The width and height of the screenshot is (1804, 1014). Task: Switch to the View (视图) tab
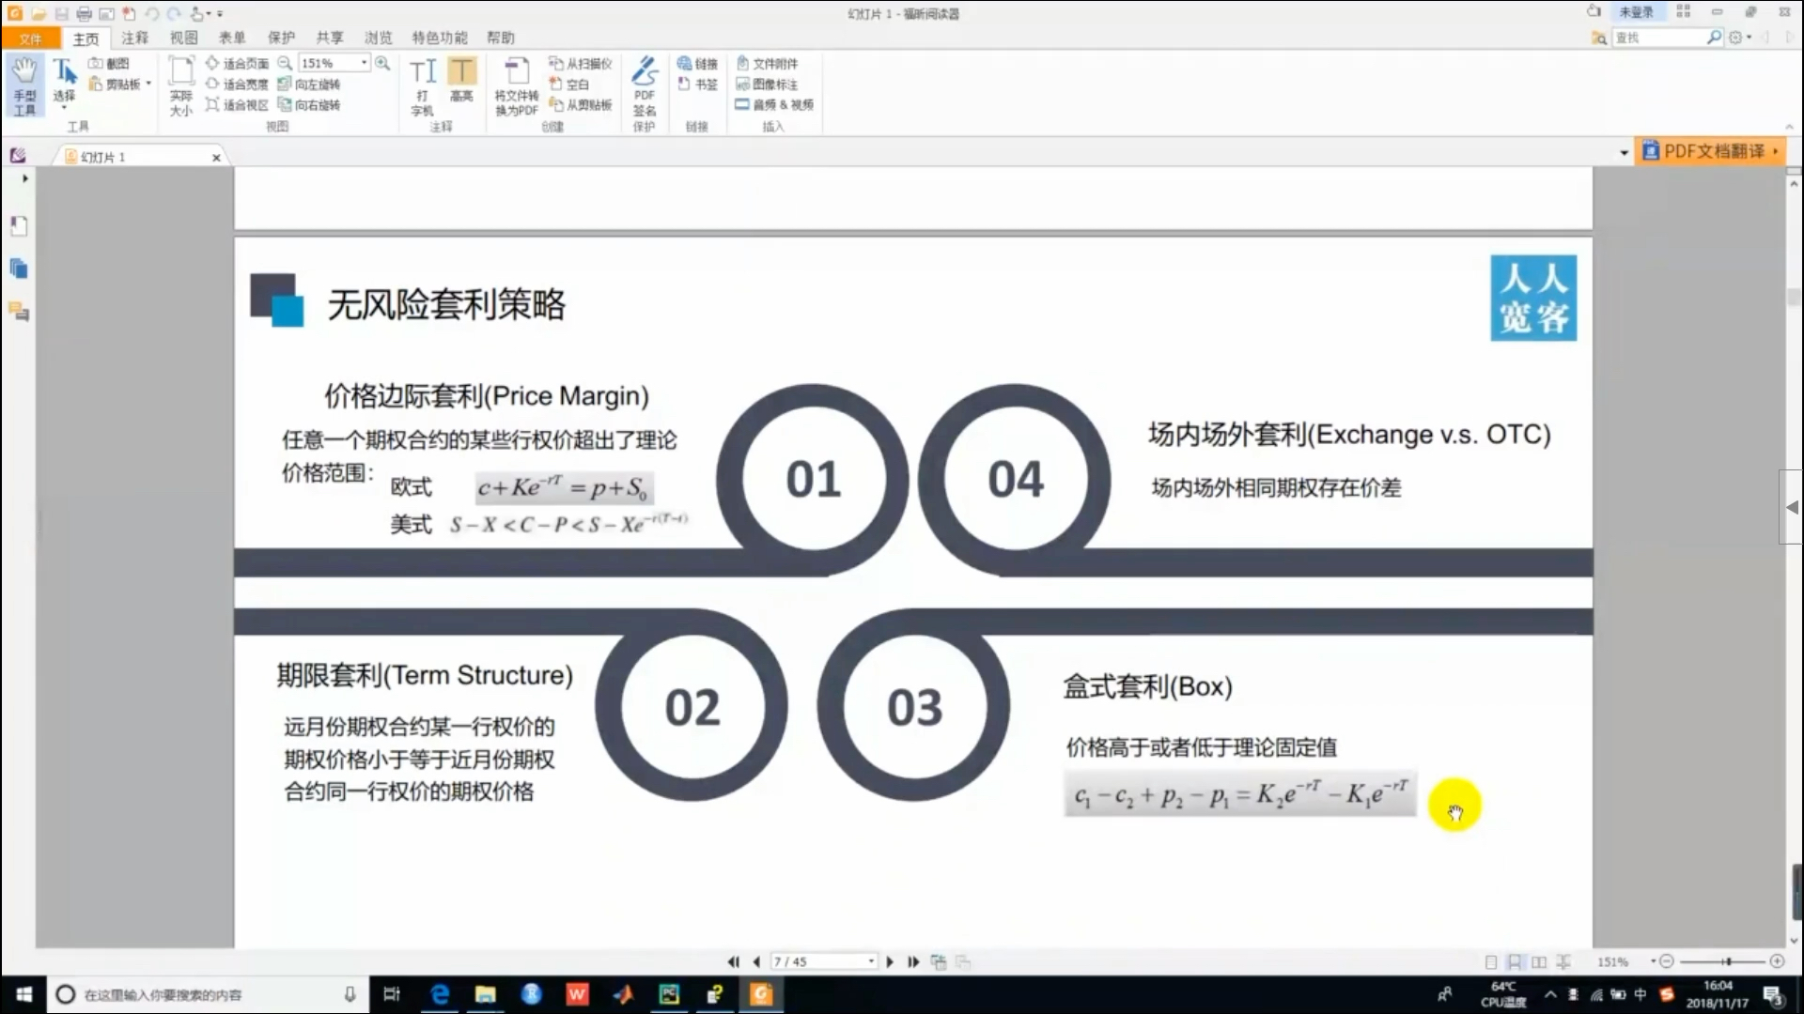coord(183,38)
